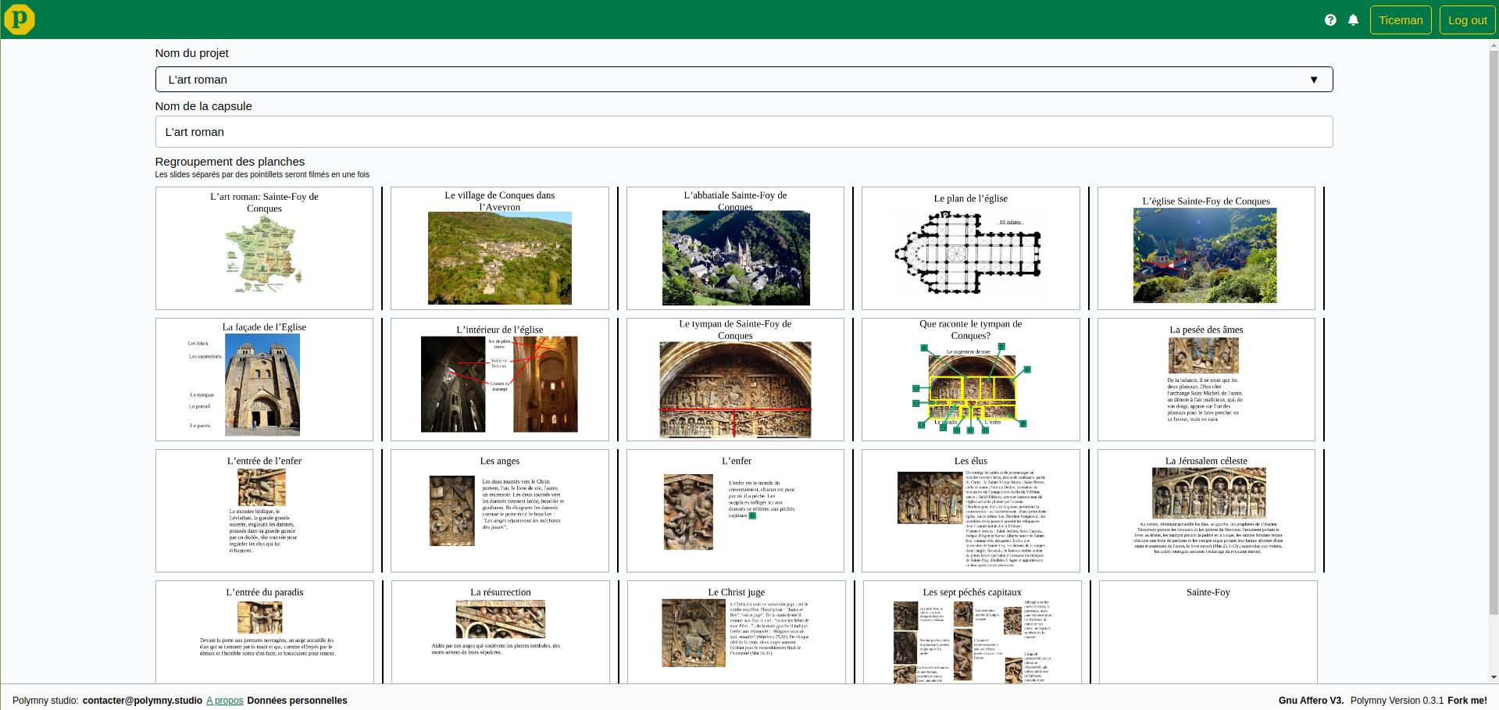This screenshot has width=1499, height=710.
Task: Open the notifications bell icon
Action: (1353, 20)
